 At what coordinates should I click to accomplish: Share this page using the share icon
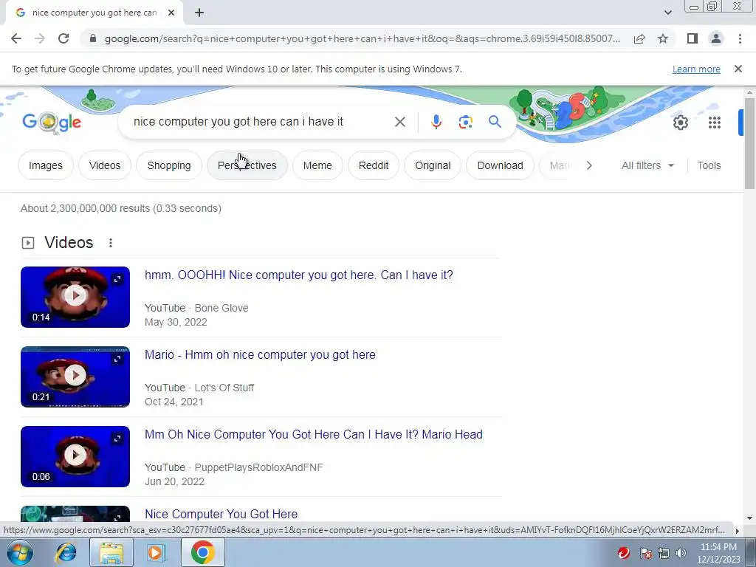639,38
